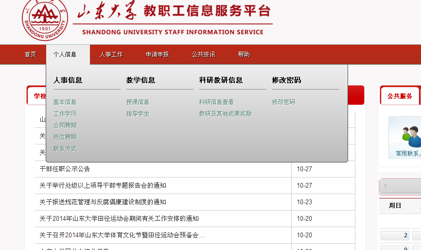
Task: Open the 合同聘期 link
Action: [x=65, y=125]
